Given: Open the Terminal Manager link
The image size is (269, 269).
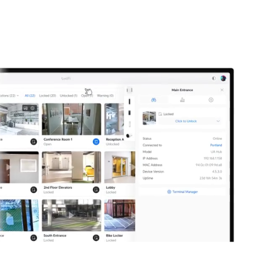Looking at the screenshot, I should pyautogui.click(x=182, y=192).
